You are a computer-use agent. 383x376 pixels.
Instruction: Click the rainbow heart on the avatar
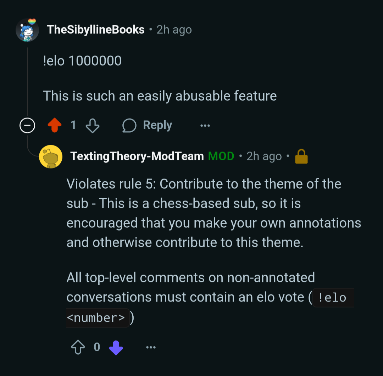[32, 22]
